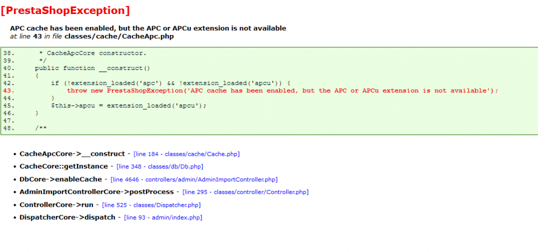Click the 'APC cache has been enabled' error message

[x=148, y=28]
